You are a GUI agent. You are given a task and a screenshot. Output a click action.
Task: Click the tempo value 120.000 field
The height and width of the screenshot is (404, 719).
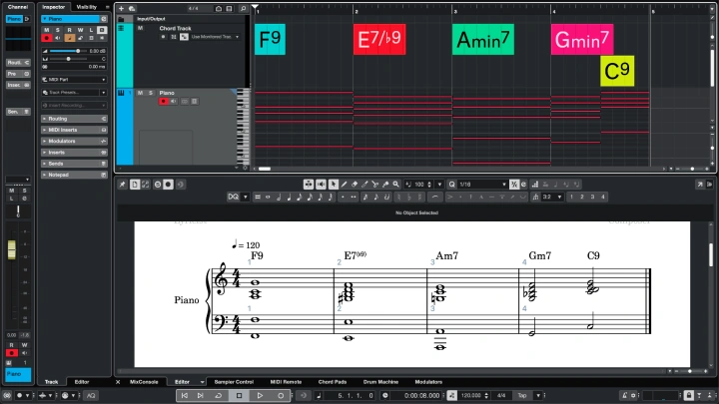click(x=471, y=395)
